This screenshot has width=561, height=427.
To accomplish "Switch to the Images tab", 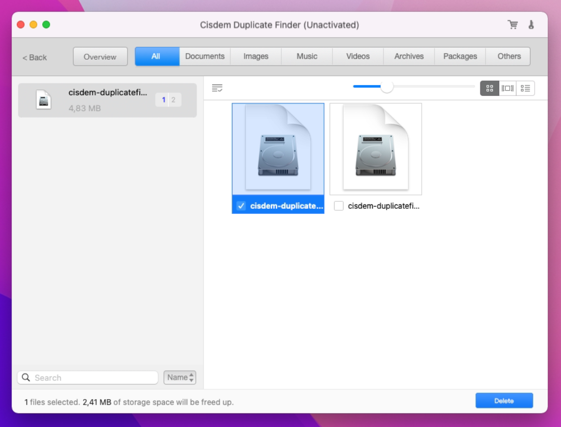I will click(256, 57).
